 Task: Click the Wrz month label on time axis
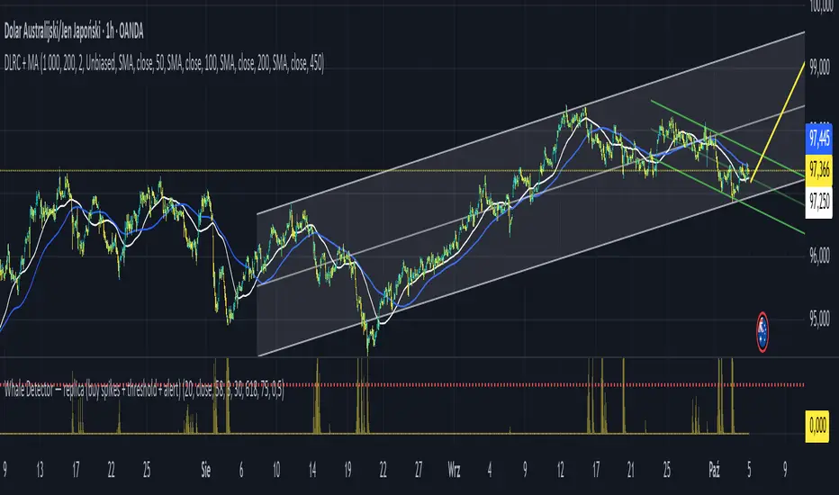click(454, 471)
